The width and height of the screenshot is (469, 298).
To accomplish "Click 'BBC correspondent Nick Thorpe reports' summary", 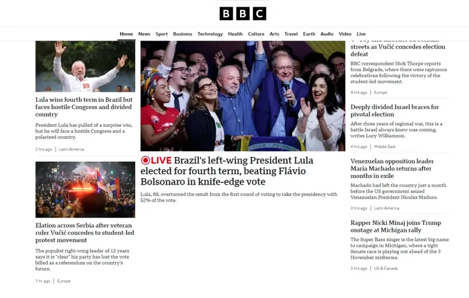I will [399, 72].
